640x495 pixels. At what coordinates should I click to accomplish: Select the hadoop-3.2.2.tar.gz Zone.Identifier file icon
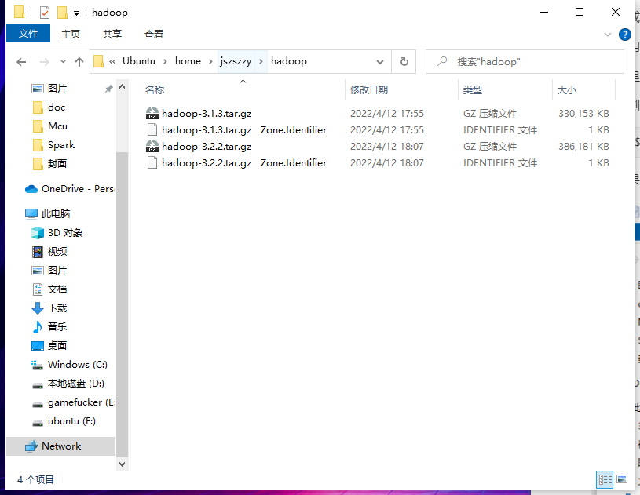pyautogui.click(x=152, y=162)
